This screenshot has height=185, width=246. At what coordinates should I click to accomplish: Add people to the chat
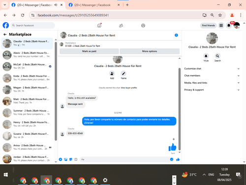[x=112, y=74]
